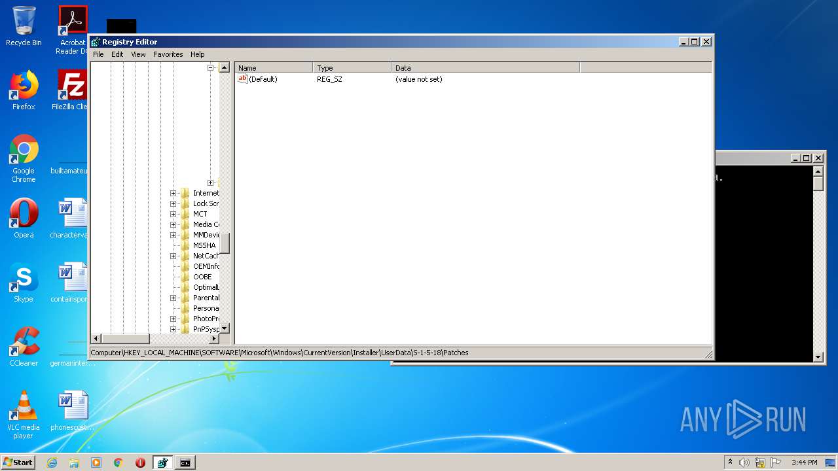Open the Recycle Bin desktop icon
This screenshot has height=471, width=838.
(24, 26)
